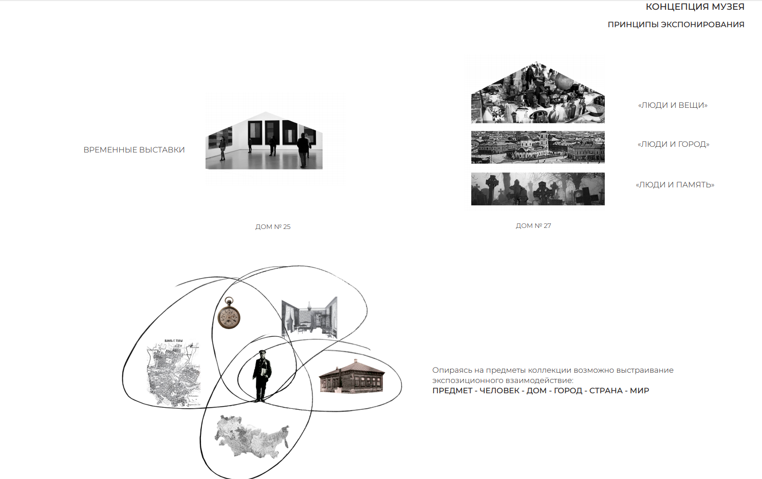This screenshot has width=762, height=479.
Task: Open the antique objects roof-shaped image
Action: [x=538, y=93]
